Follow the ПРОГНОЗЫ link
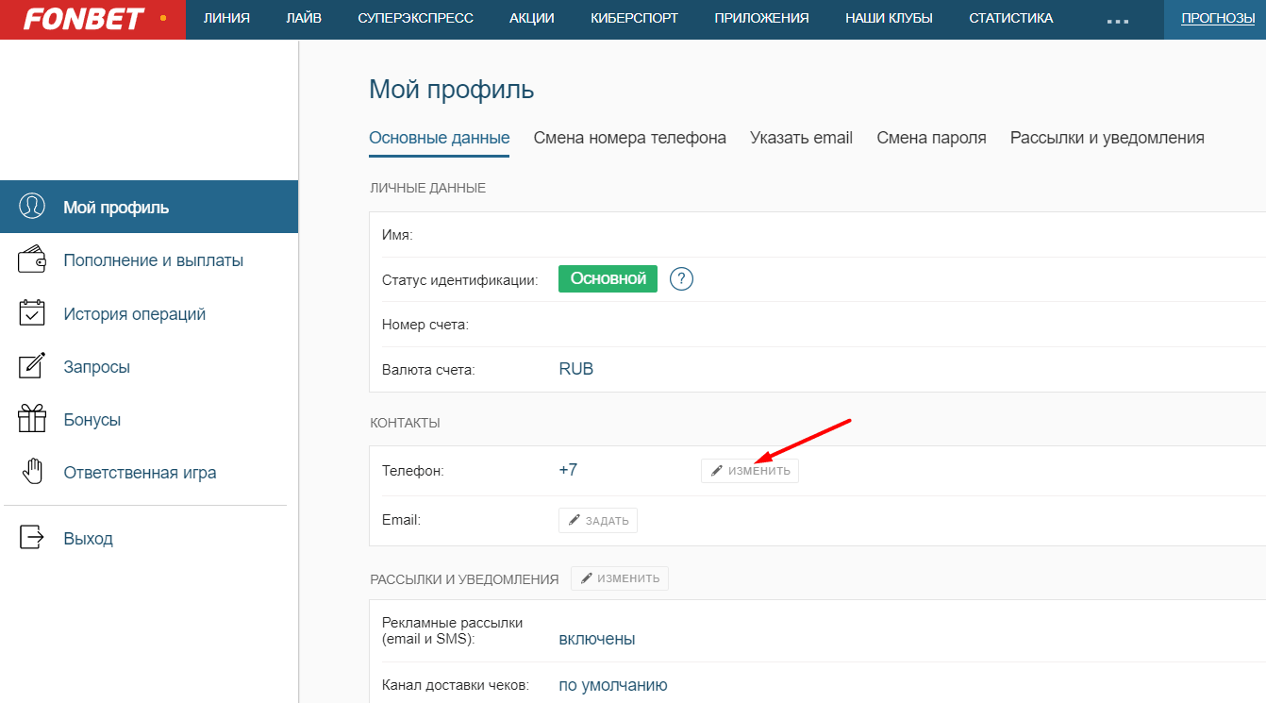 click(x=1218, y=18)
